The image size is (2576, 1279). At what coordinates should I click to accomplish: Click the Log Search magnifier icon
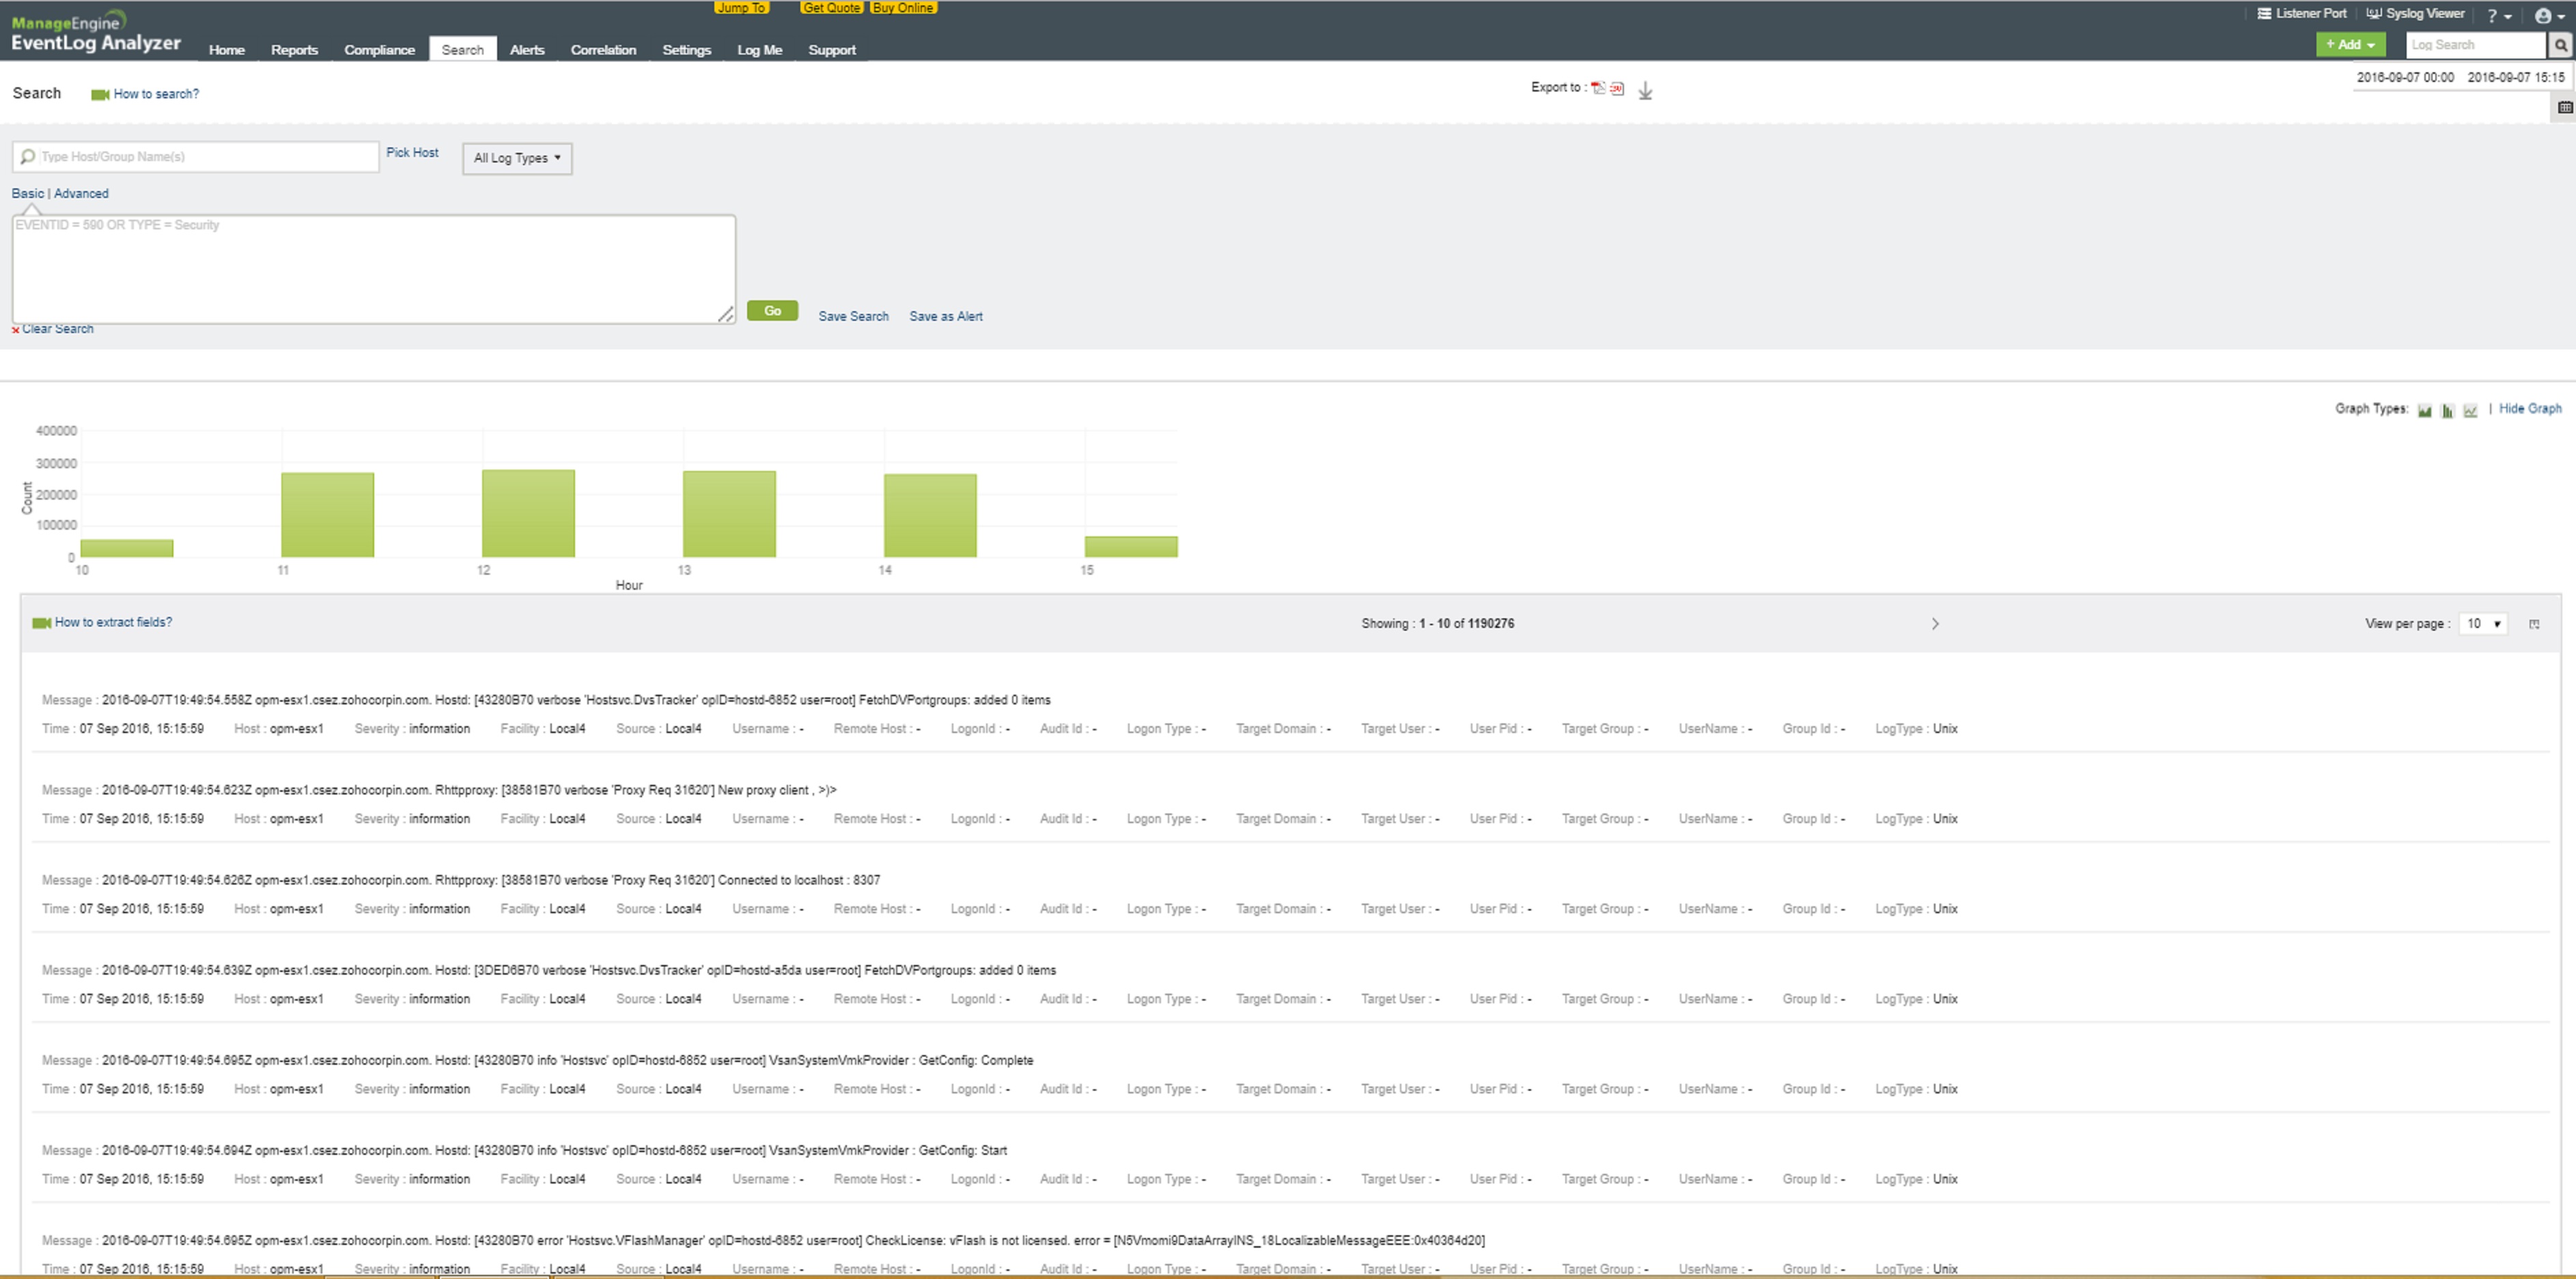tap(2559, 44)
